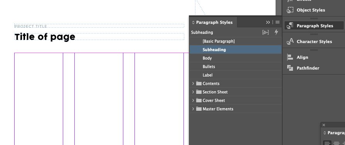The image size is (345, 145).
Task: Select the align left paragraph button
Action: click(x=327, y=143)
